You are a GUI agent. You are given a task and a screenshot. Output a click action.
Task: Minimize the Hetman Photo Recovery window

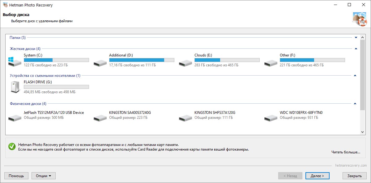[335, 5]
